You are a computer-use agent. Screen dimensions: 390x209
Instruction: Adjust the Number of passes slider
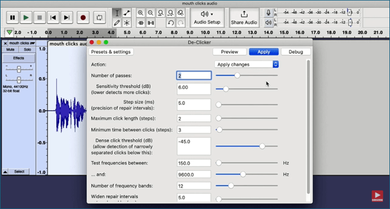[237, 75]
